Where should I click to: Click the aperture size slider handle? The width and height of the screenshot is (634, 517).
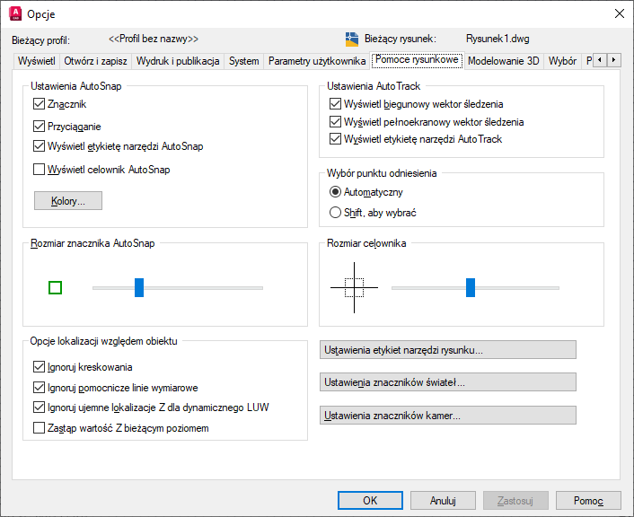click(471, 287)
